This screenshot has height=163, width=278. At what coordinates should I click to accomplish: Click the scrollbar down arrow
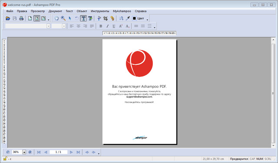coord(273,146)
